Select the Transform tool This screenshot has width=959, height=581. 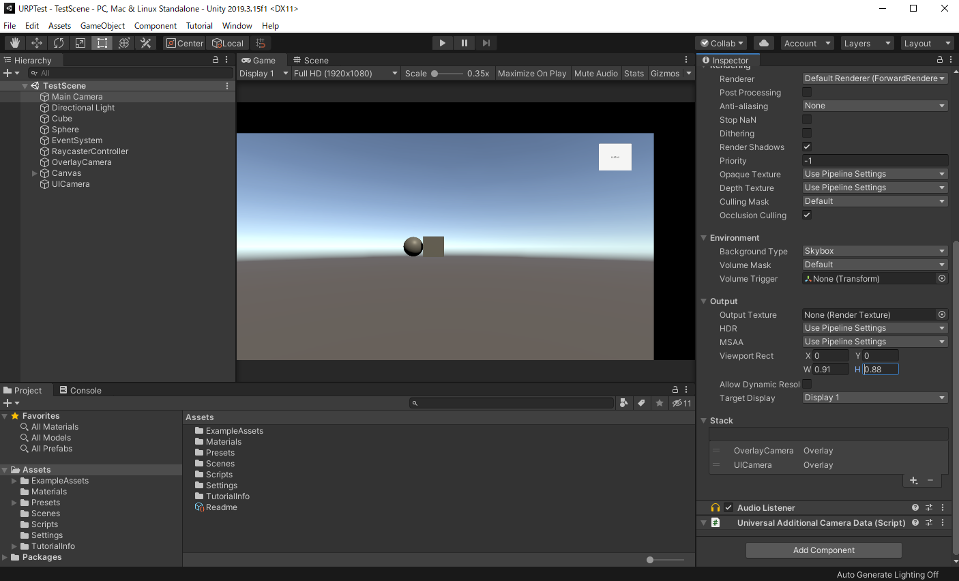(x=123, y=43)
